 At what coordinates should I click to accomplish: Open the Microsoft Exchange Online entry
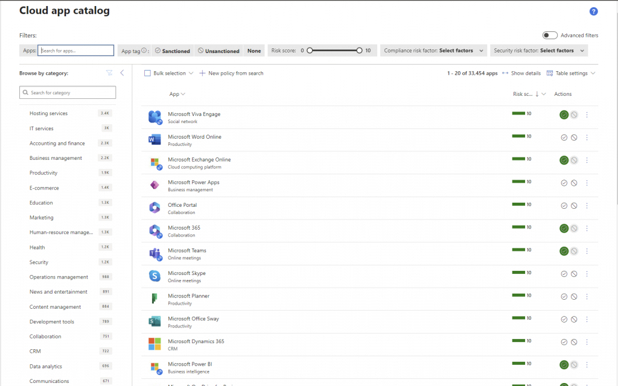click(x=199, y=159)
